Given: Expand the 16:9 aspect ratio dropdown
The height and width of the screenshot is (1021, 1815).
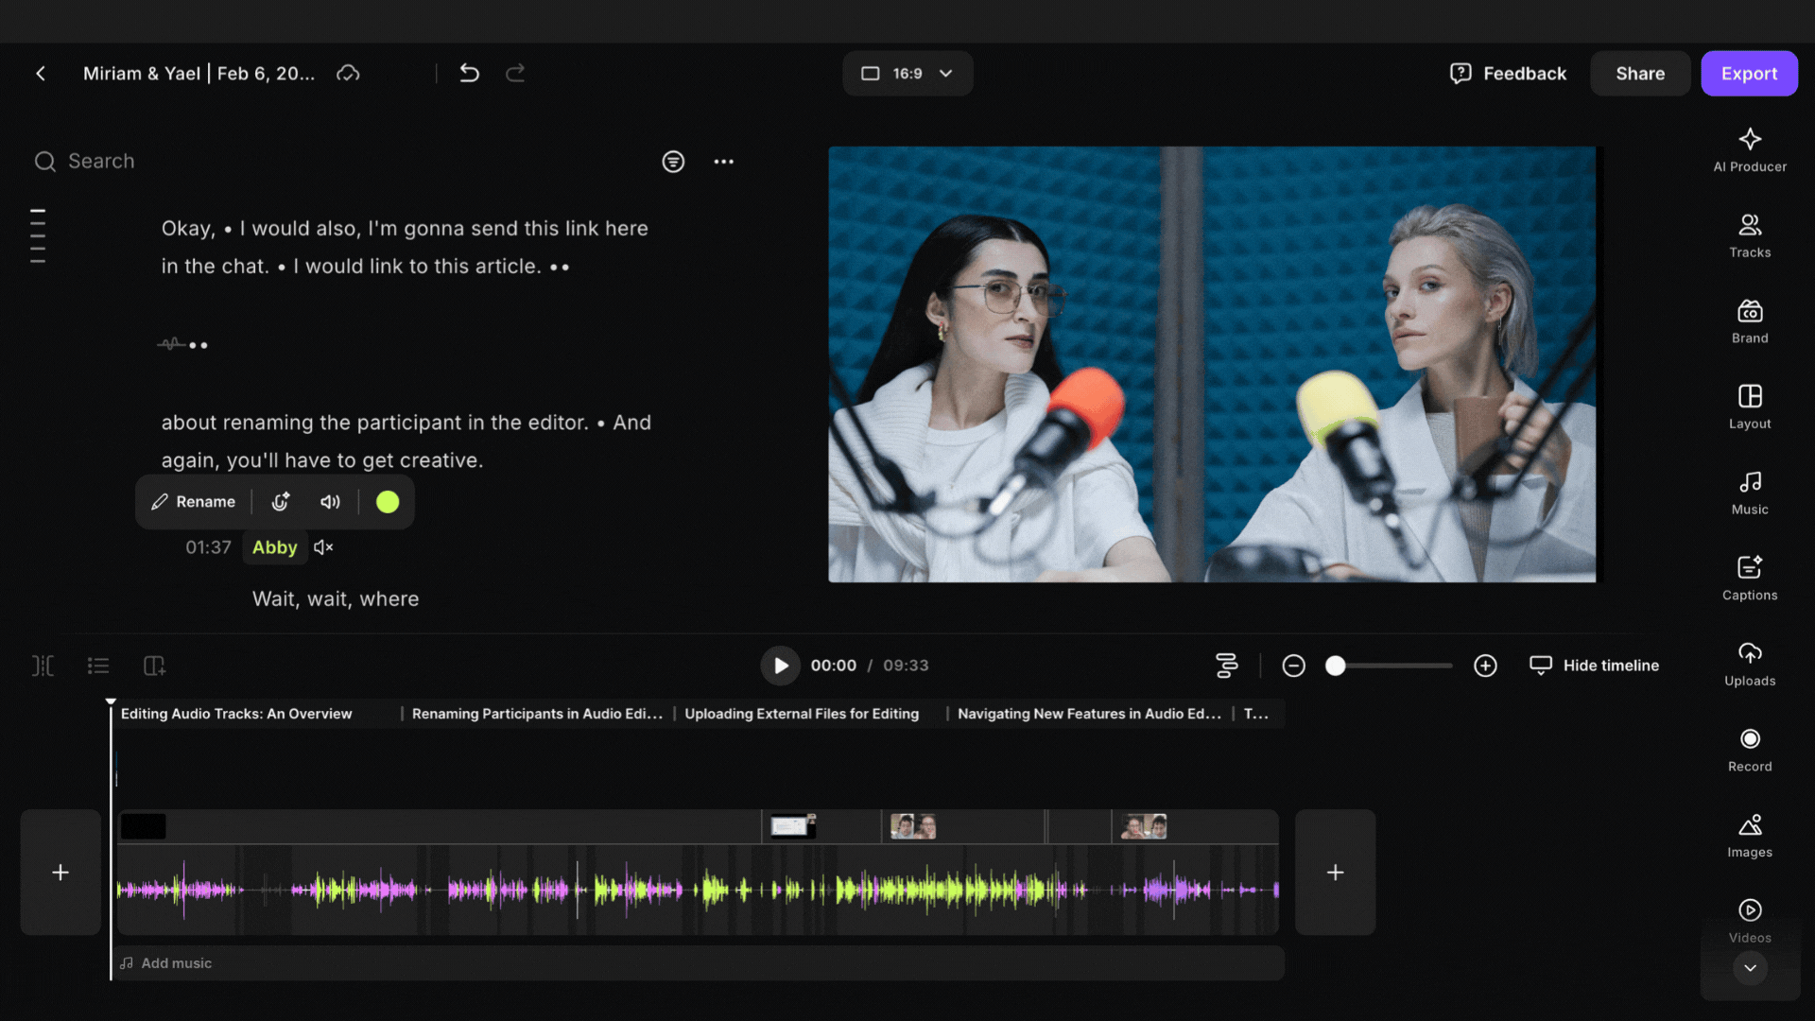Looking at the screenshot, I should 907,74.
